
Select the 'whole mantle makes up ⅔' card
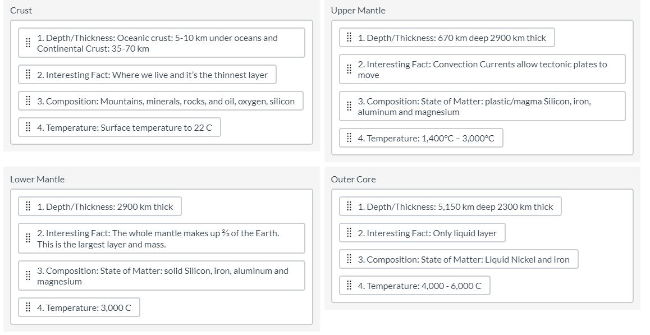[163, 238]
